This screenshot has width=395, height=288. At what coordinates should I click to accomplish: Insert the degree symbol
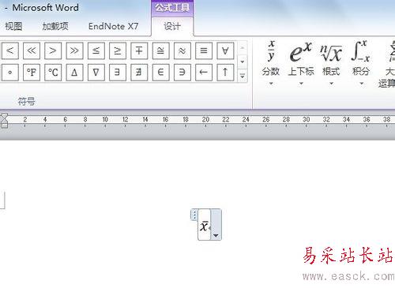[10, 72]
